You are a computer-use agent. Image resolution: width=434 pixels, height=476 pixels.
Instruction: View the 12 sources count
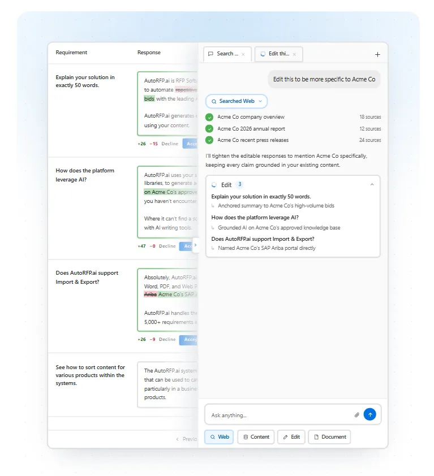pyautogui.click(x=370, y=129)
